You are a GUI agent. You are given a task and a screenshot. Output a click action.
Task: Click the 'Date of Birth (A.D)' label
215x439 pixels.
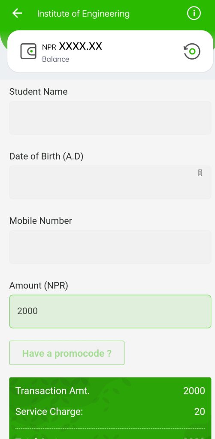pos(46,156)
